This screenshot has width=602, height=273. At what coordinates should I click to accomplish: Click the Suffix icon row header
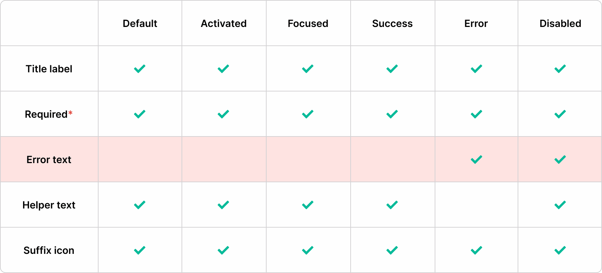(49, 250)
